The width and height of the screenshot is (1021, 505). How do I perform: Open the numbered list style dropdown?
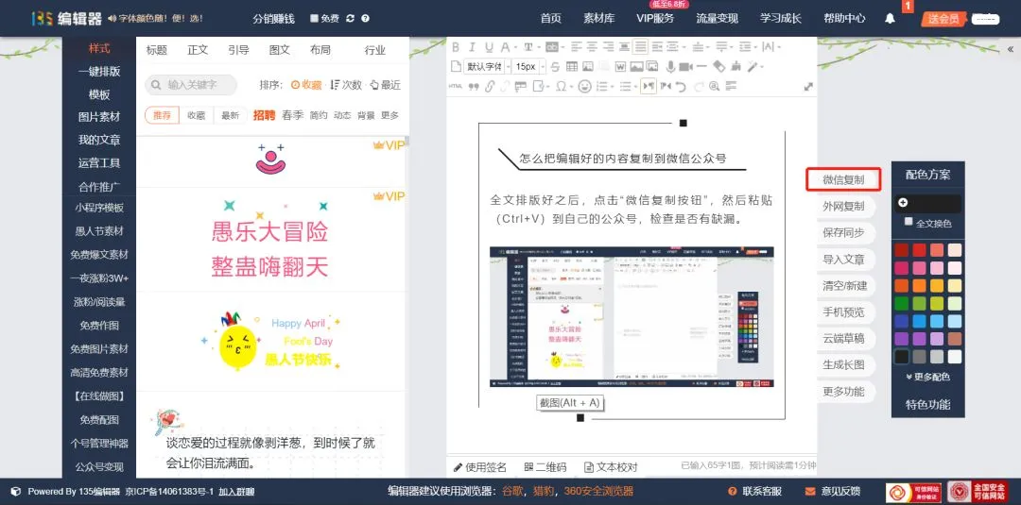coord(612,86)
